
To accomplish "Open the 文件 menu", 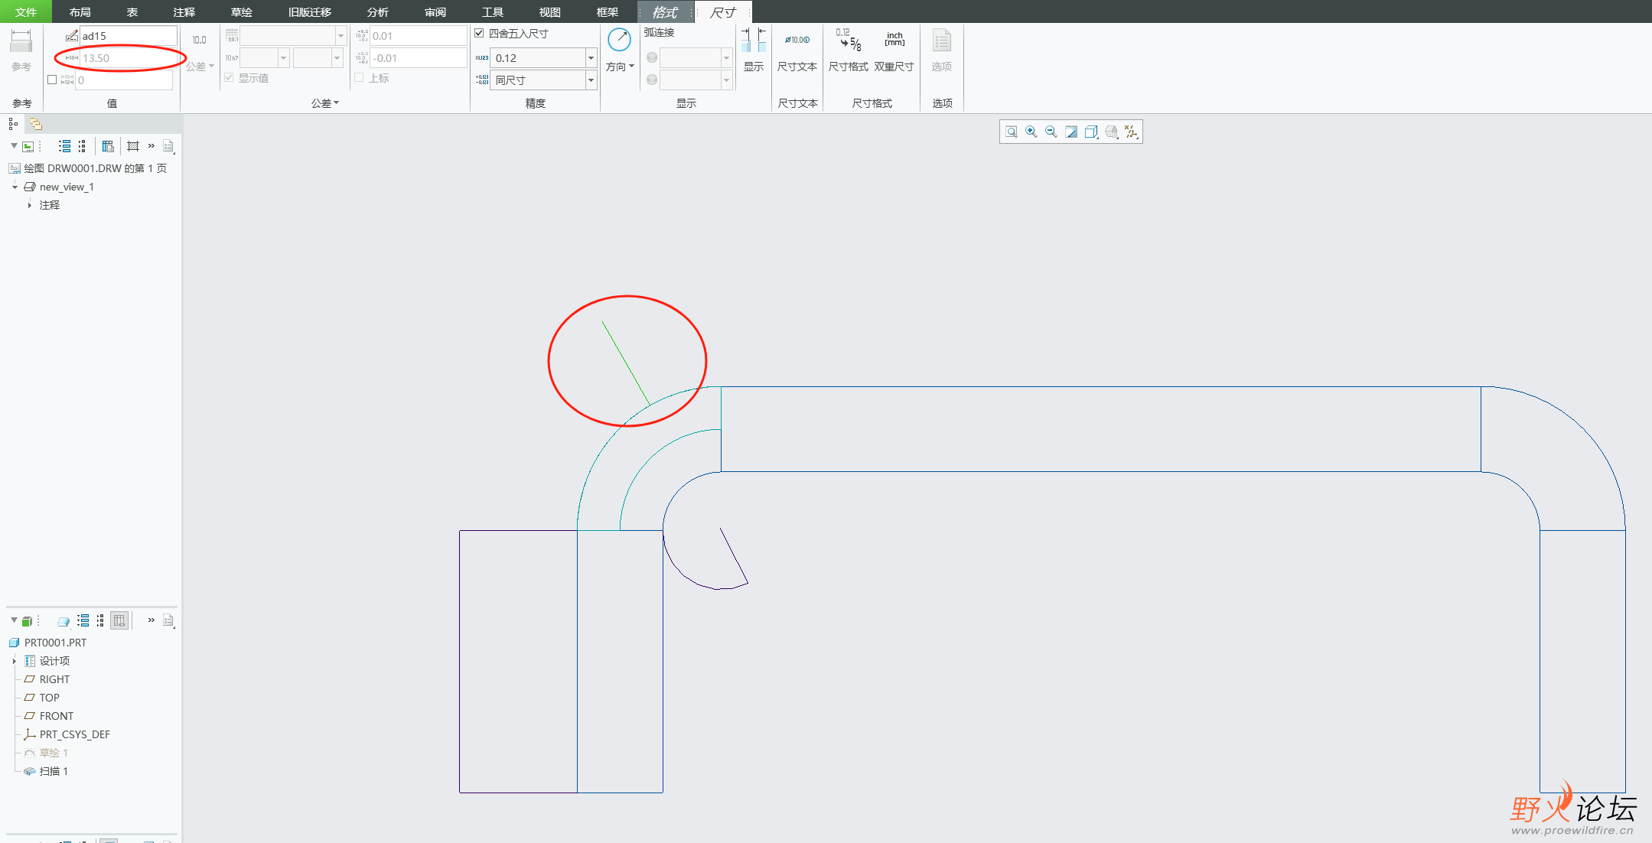I will 25,12.
